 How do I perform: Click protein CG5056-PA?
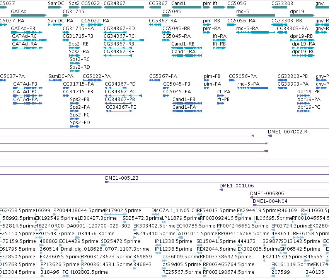232,80
